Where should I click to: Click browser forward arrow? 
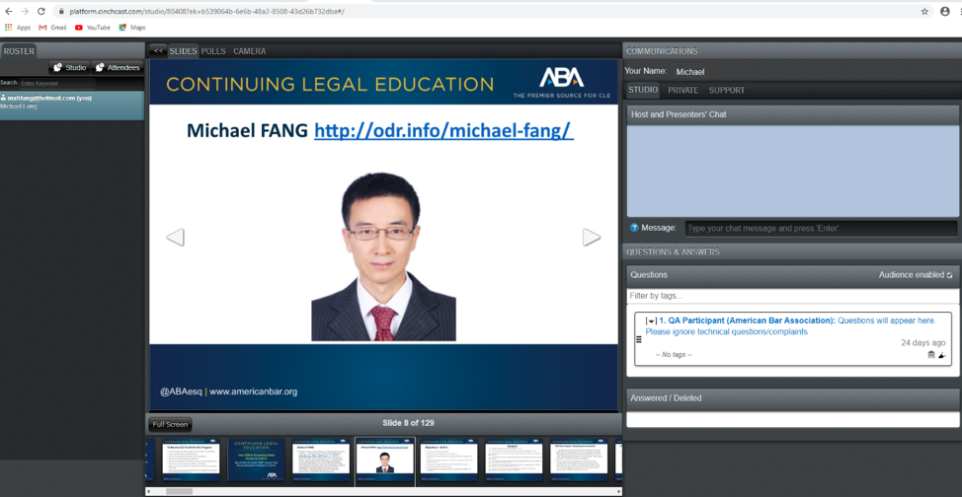[25, 11]
